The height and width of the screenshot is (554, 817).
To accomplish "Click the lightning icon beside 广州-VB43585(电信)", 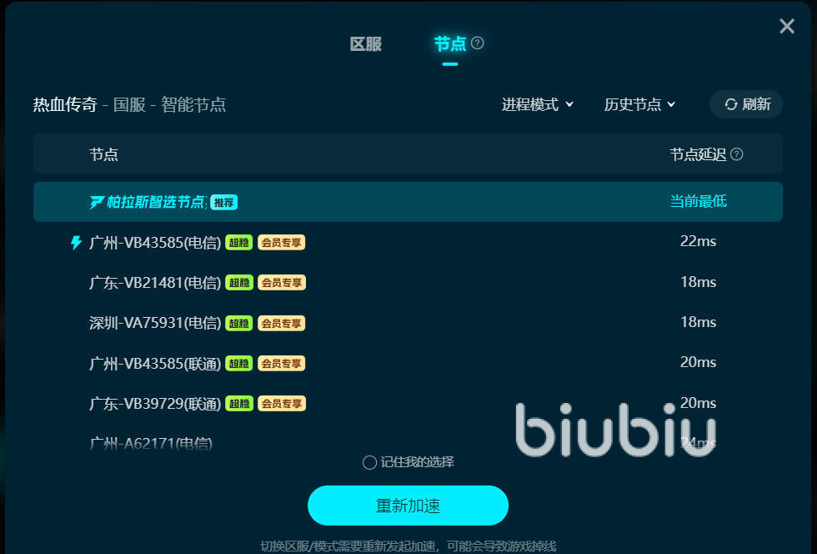I will click(x=76, y=243).
